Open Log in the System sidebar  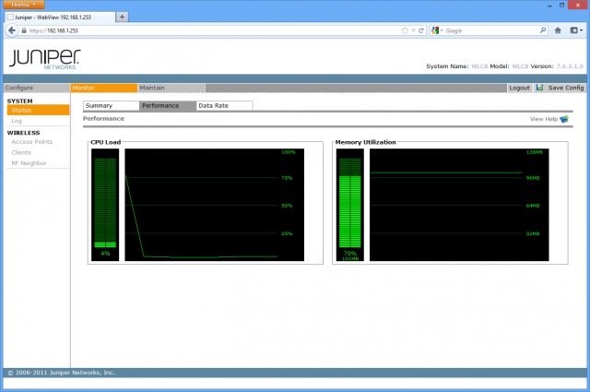(17, 121)
